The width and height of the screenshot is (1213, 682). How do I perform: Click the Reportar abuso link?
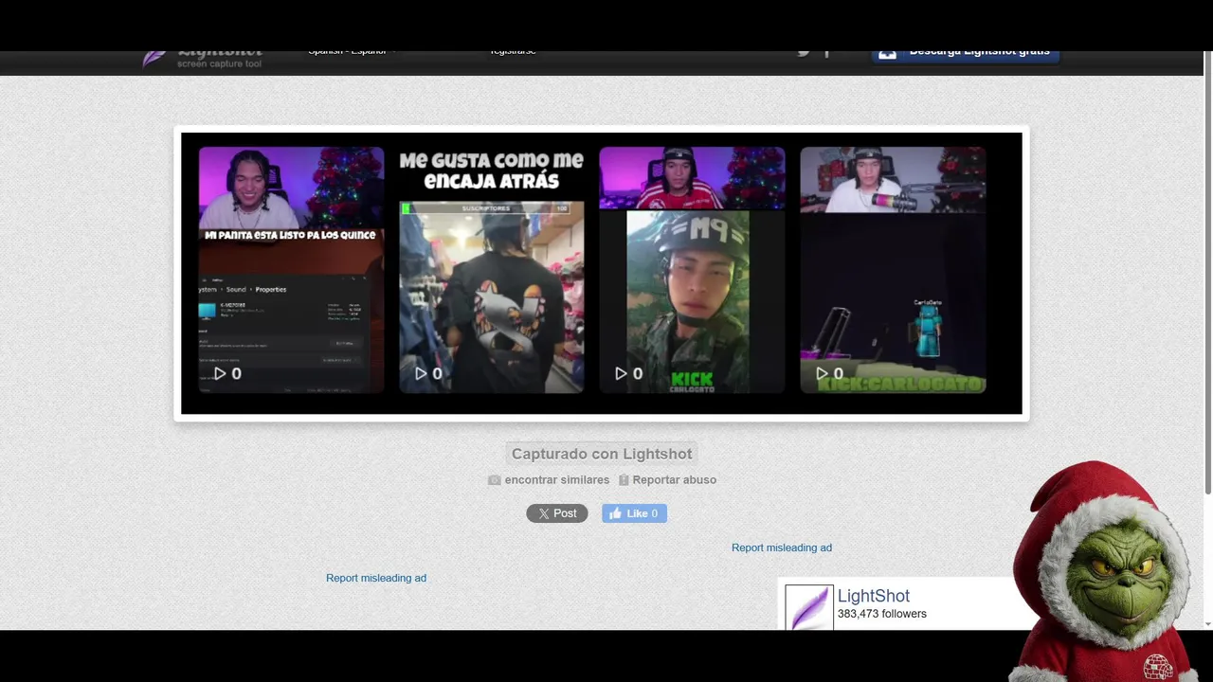click(x=675, y=480)
